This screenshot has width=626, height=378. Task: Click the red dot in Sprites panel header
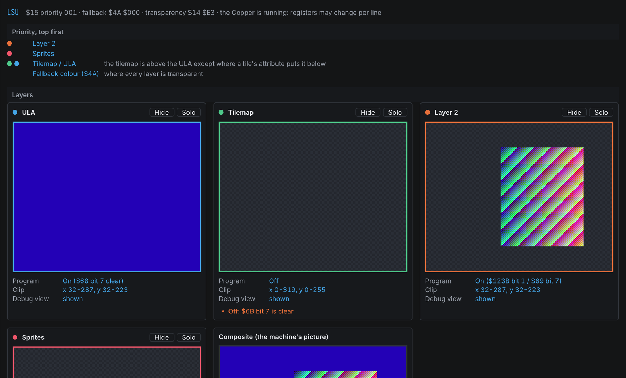coord(15,337)
